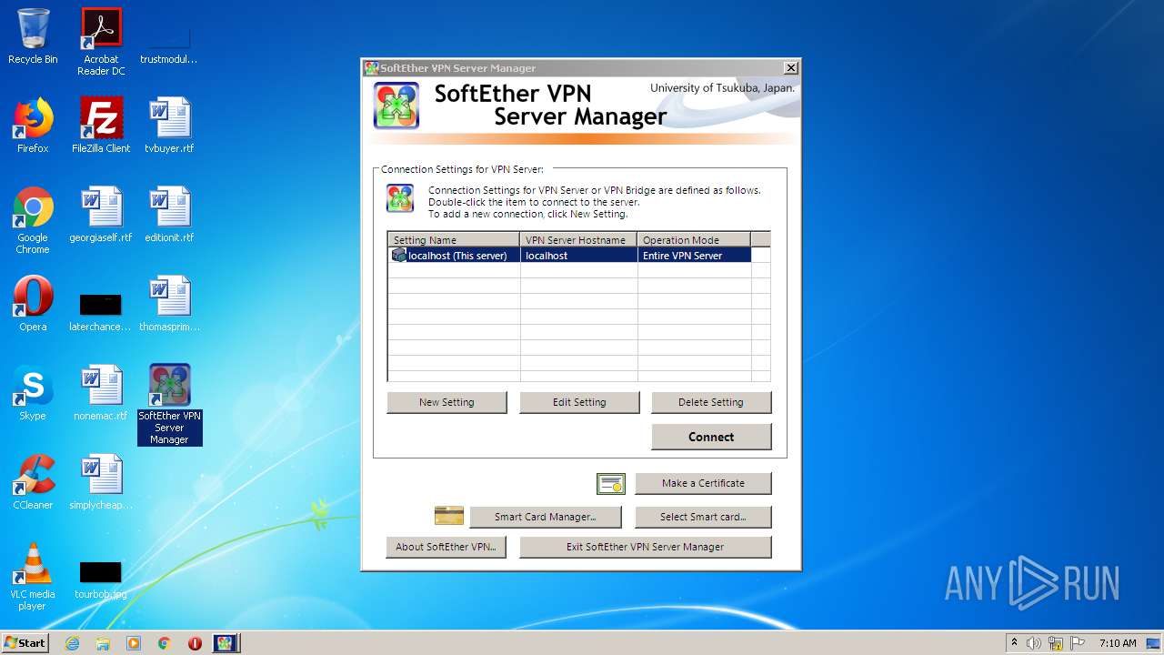Viewport: 1164px width, 655px height.
Task: Click the network tray icon
Action: coord(1056,643)
